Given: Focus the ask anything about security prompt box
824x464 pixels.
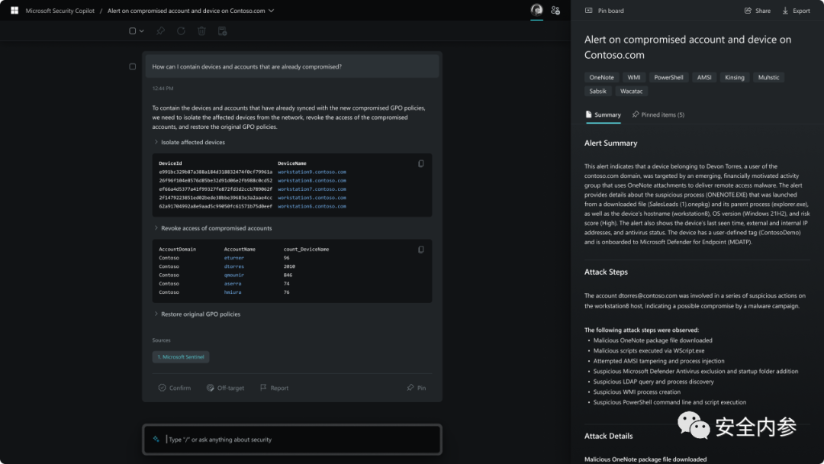Looking at the screenshot, I should (292, 440).
